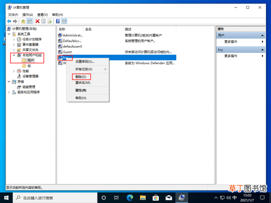Click the Event Viewer icon
The image size is (271, 203).
(x=19, y=45)
